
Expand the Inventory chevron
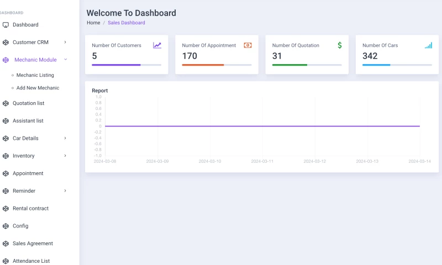[65, 156]
